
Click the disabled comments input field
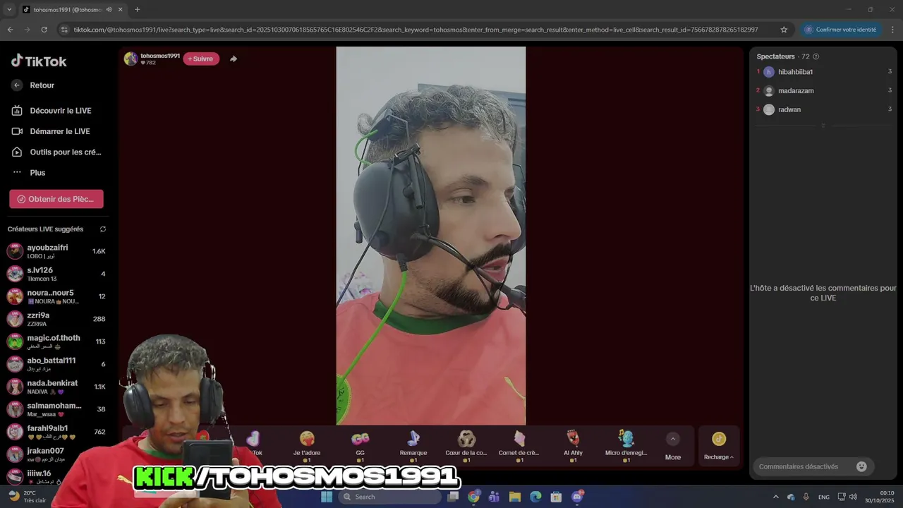point(804,466)
